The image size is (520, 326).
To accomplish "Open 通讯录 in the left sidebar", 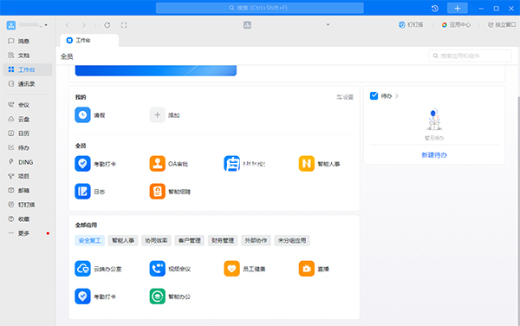I will (26, 84).
